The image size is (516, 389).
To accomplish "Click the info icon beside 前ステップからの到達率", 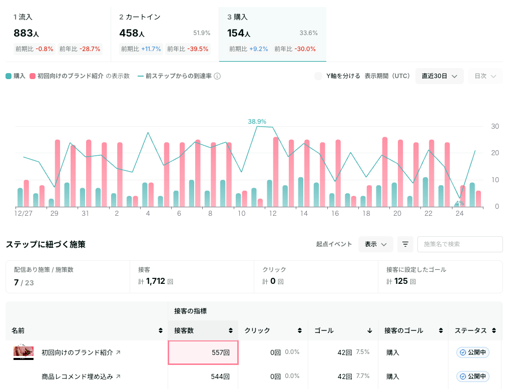I will tap(217, 76).
